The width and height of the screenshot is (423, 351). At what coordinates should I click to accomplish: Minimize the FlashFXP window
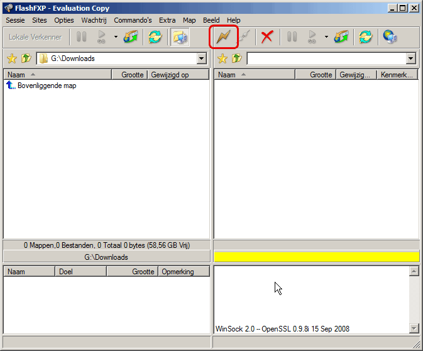(392, 8)
